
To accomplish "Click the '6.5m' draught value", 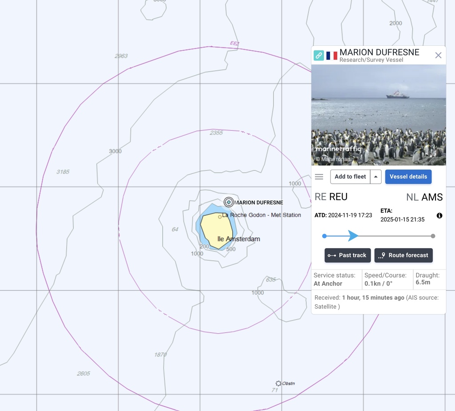I will pos(423,282).
